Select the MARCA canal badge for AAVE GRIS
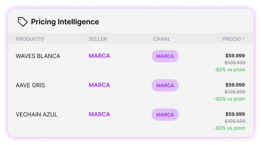This screenshot has height=145, width=261. click(165, 85)
